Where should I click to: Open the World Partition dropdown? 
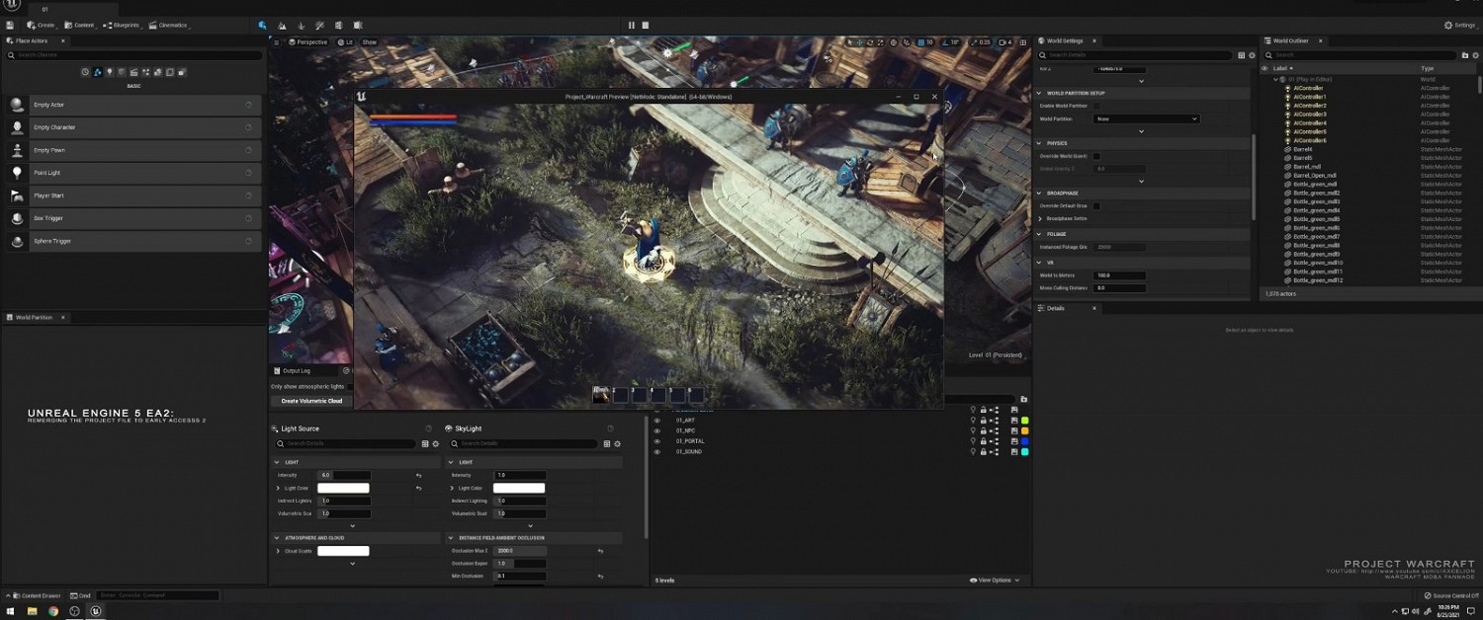click(1147, 118)
